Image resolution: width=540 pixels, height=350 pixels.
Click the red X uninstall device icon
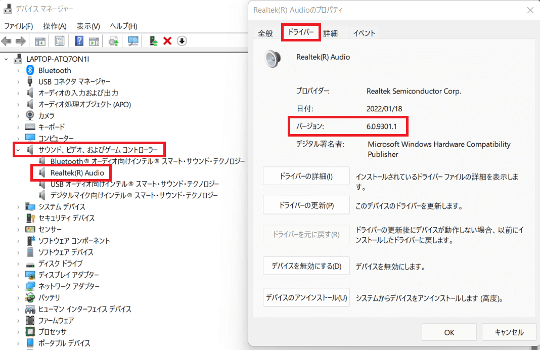pos(167,41)
